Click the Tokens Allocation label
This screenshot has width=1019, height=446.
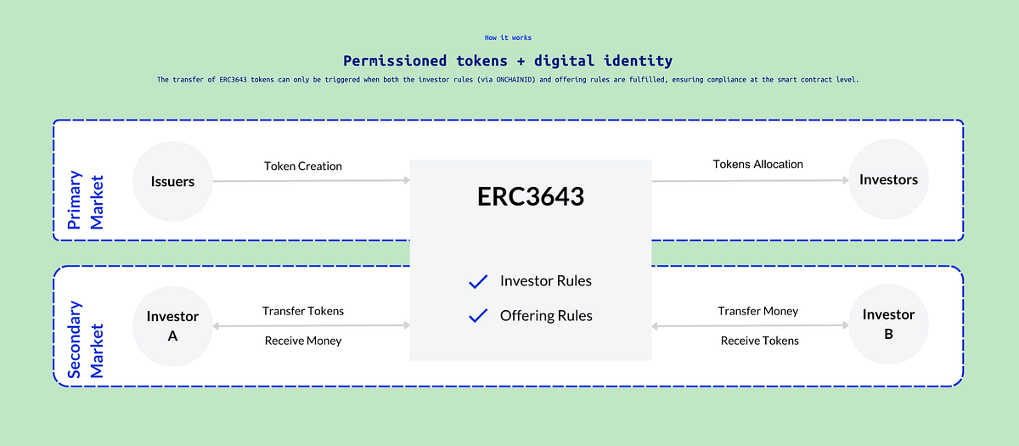coord(758,164)
